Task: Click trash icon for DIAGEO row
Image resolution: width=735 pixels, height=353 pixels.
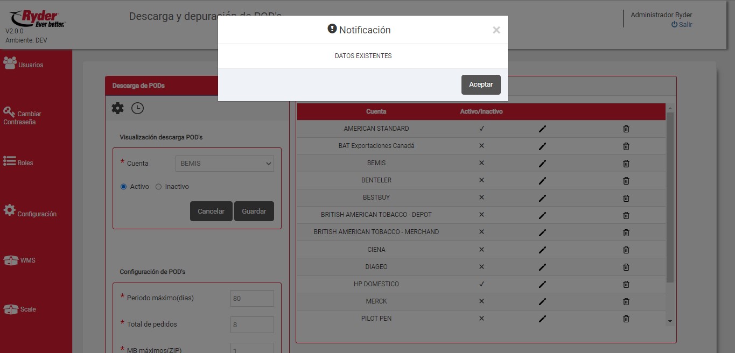Action: 626,267
